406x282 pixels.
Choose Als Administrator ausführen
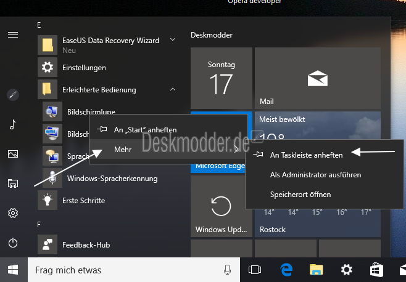324,175
